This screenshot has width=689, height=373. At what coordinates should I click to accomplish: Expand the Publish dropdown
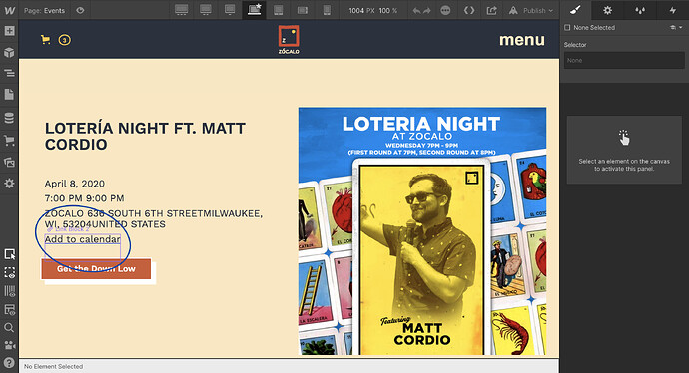(x=531, y=10)
